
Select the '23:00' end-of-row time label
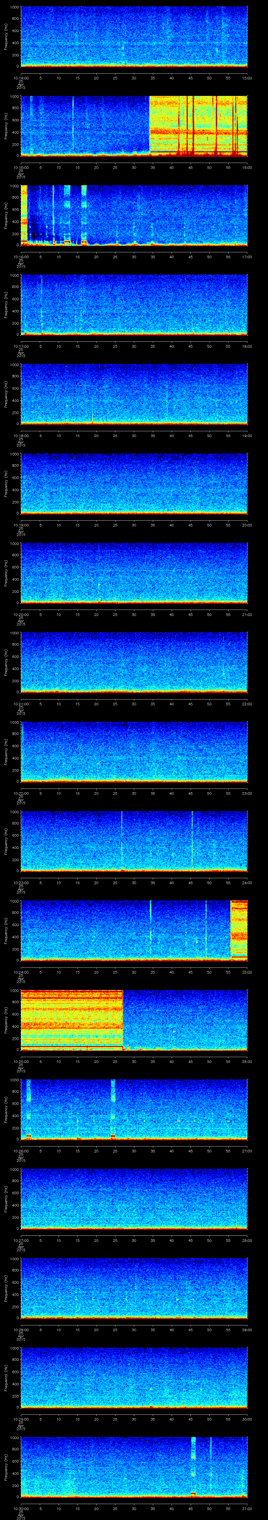pos(247,793)
